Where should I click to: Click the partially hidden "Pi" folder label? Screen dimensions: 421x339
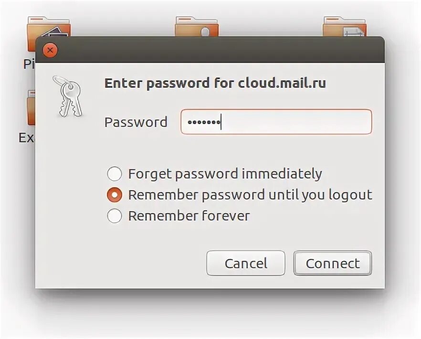tap(29, 64)
